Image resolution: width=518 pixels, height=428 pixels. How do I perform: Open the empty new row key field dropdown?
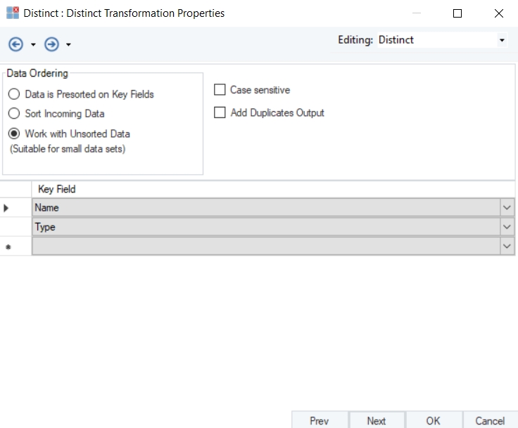click(x=507, y=247)
